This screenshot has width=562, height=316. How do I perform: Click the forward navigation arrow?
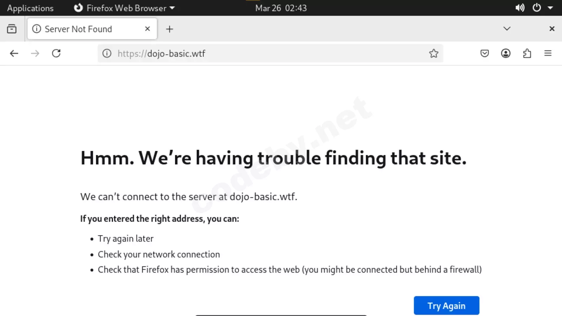coord(35,53)
